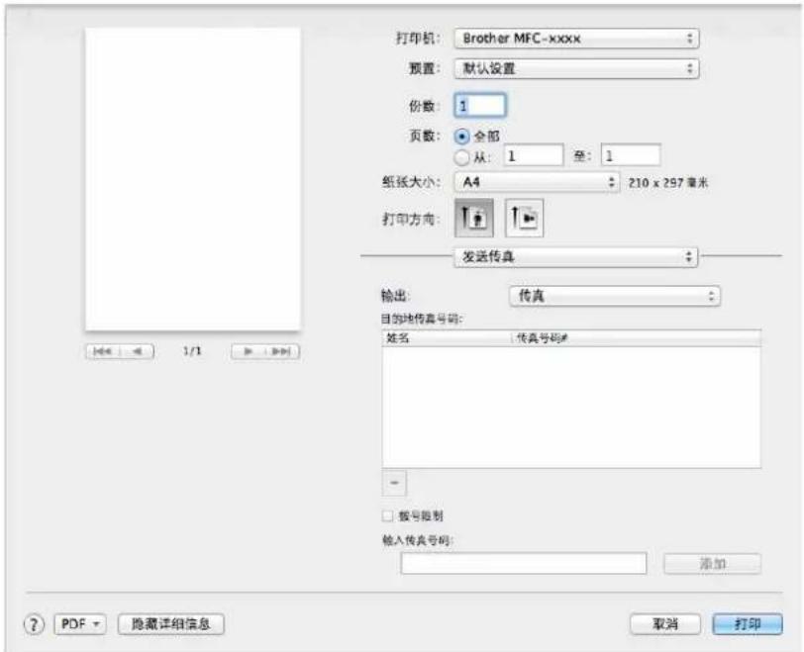
Task: Click the 添加 button
Action: click(712, 564)
